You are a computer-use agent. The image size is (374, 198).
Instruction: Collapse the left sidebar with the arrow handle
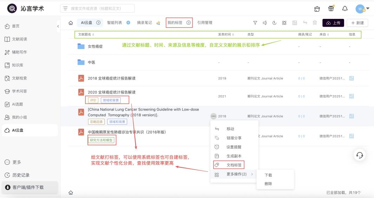58,27
